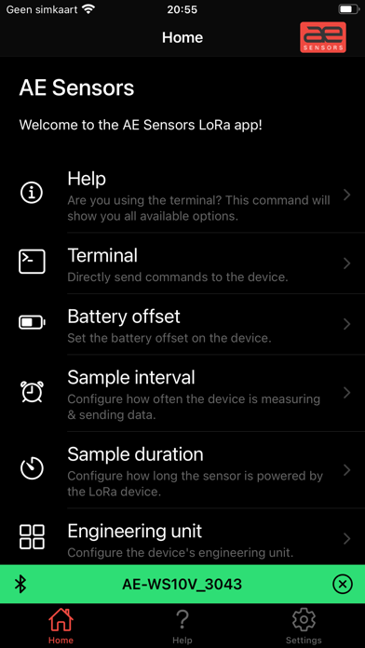The image size is (365, 648).
Task: Tap the Bluetooth icon in green bar
Action: click(20, 584)
